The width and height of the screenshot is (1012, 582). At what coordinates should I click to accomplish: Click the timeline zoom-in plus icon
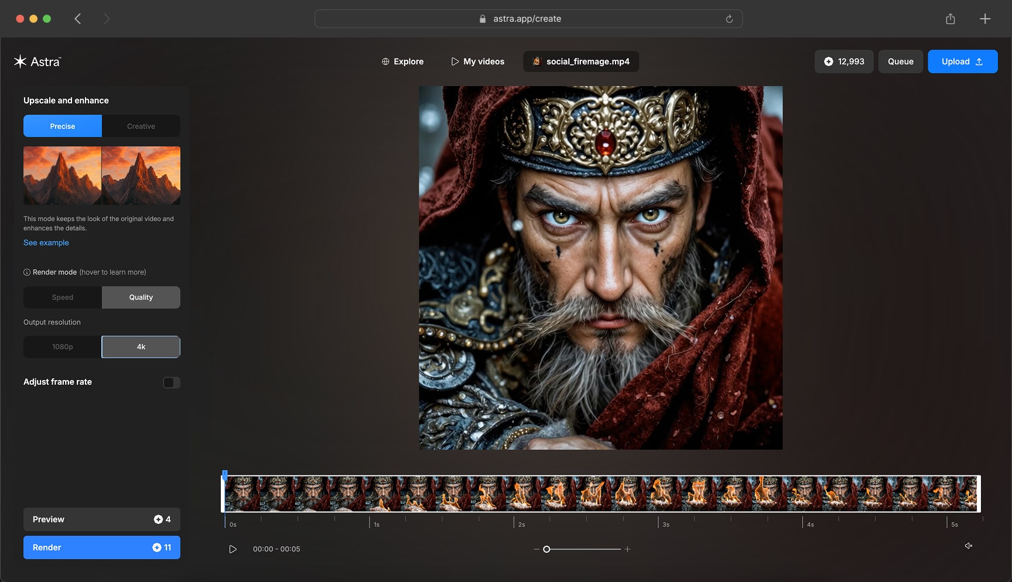(627, 549)
